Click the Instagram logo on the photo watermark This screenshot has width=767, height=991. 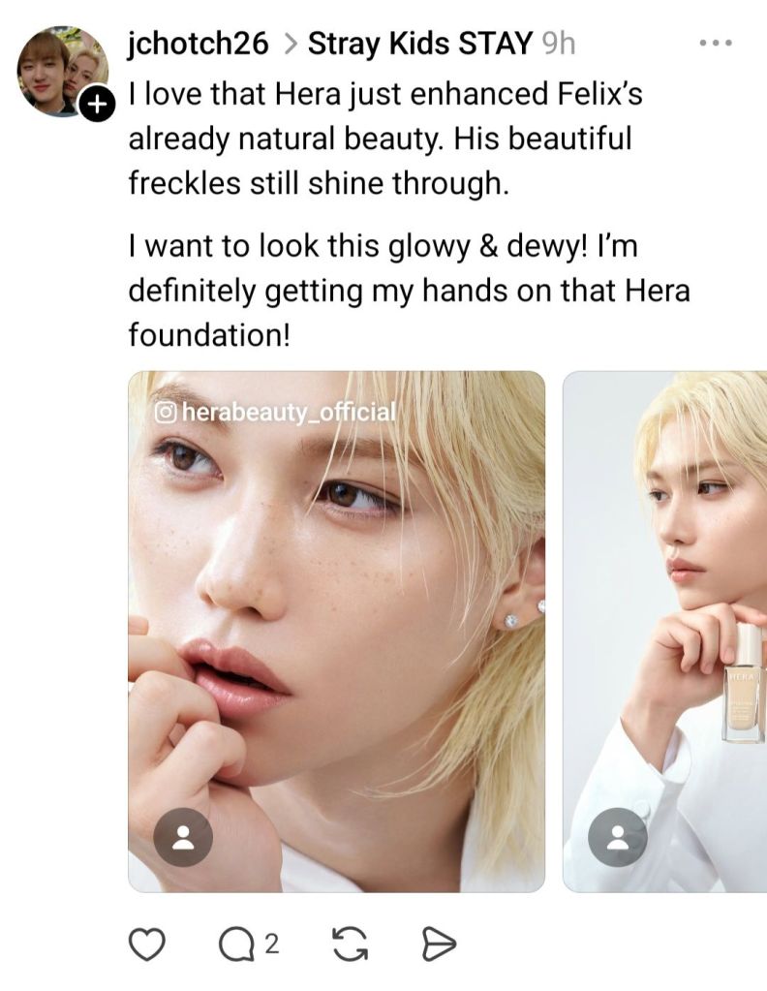click(x=167, y=412)
